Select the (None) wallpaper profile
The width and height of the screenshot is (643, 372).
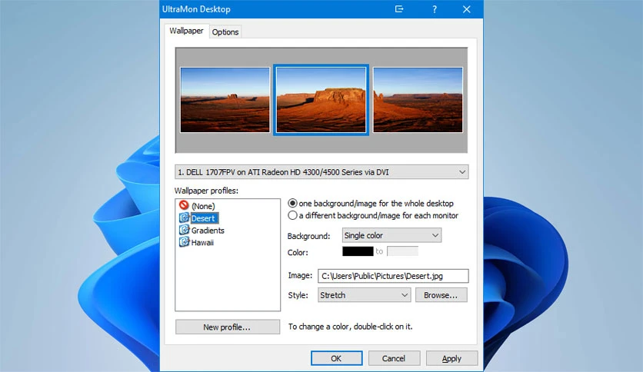pyautogui.click(x=203, y=206)
